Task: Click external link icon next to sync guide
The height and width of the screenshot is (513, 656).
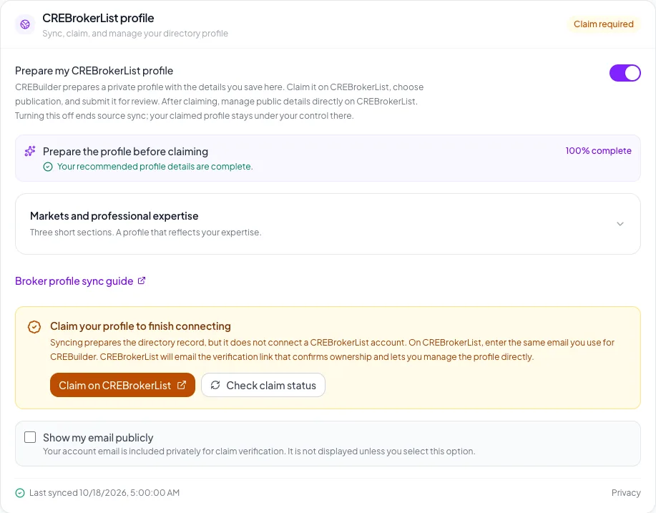Action: pyautogui.click(x=142, y=280)
